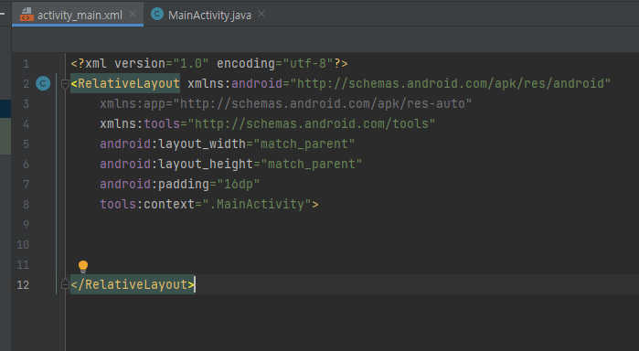The image size is (639, 351).
Task: Click the Java class icon on the MainActivity.java tab
Action: [x=157, y=14]
